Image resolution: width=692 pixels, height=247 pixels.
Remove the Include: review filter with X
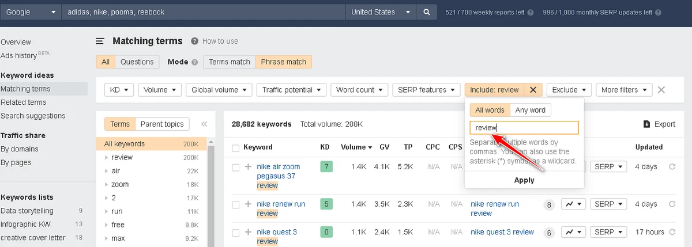tap(533, 90)
